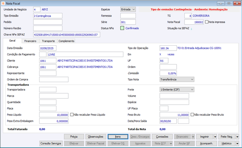Click the Nota Fiscal number field

(x=194, y=22)
